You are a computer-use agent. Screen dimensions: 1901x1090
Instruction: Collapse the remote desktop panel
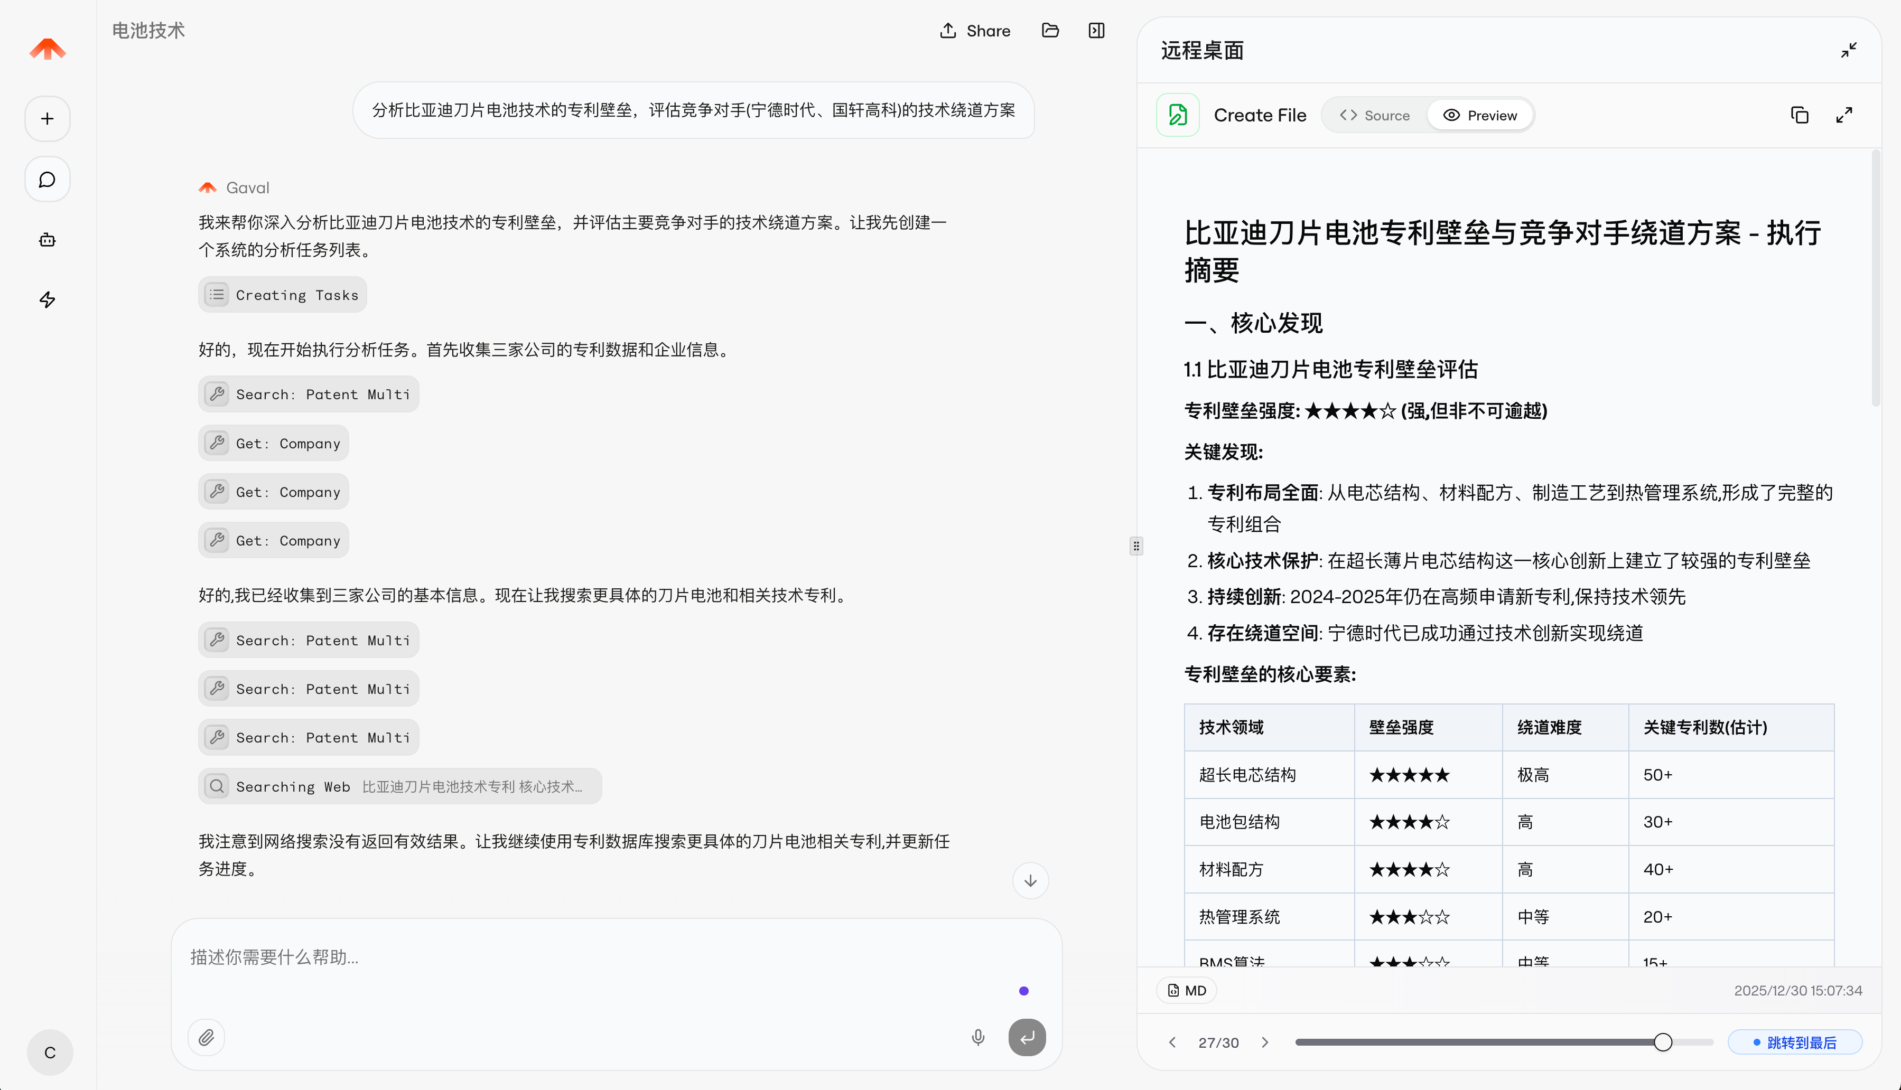tap(1849, 50)
